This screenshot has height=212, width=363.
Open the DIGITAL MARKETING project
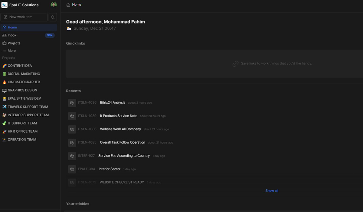[24, 74]
